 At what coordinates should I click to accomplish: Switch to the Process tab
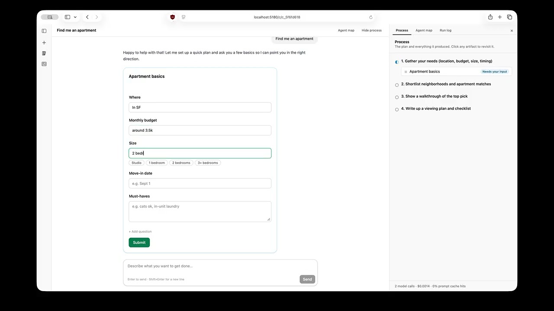402,30
